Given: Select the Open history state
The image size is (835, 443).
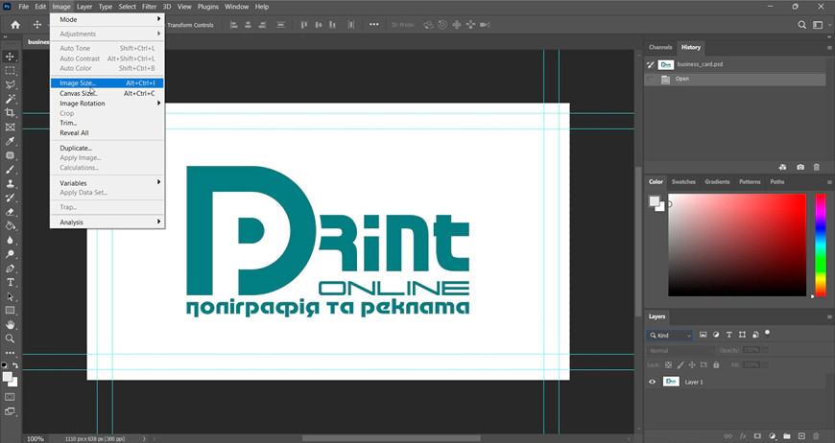Looking at the screenshot, I should pos(735,79).
